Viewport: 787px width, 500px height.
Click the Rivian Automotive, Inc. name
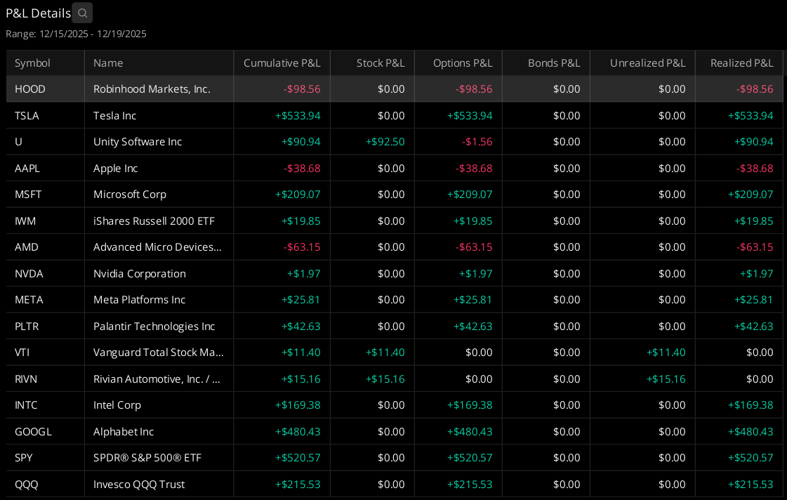(x=157, y=379)
